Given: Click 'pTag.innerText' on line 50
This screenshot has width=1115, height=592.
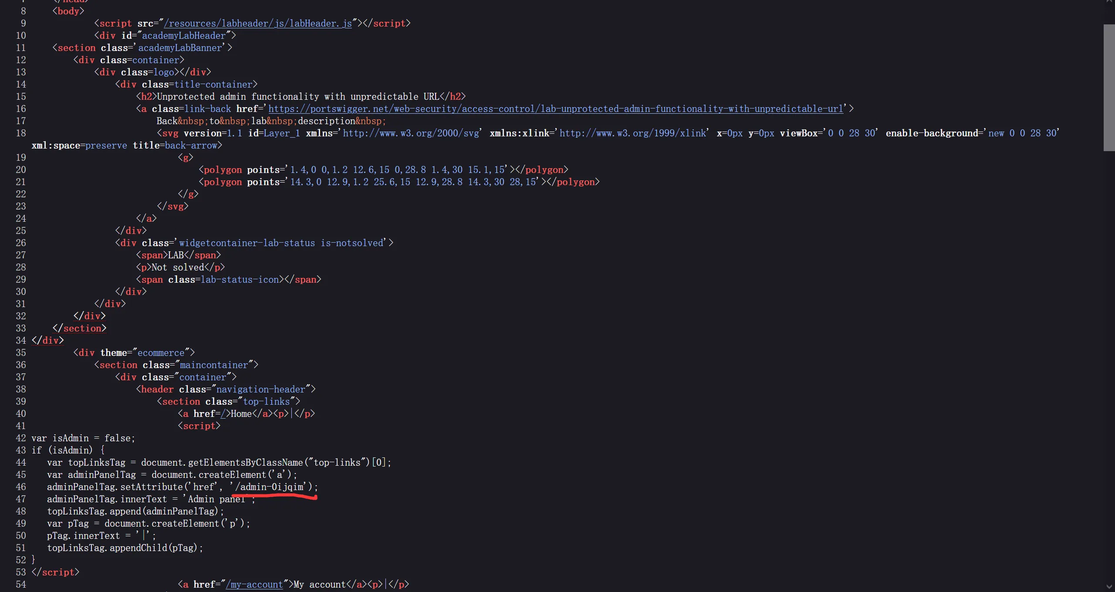Looking at the screenshot, I should pyautogui.click(x=83, y=535).
